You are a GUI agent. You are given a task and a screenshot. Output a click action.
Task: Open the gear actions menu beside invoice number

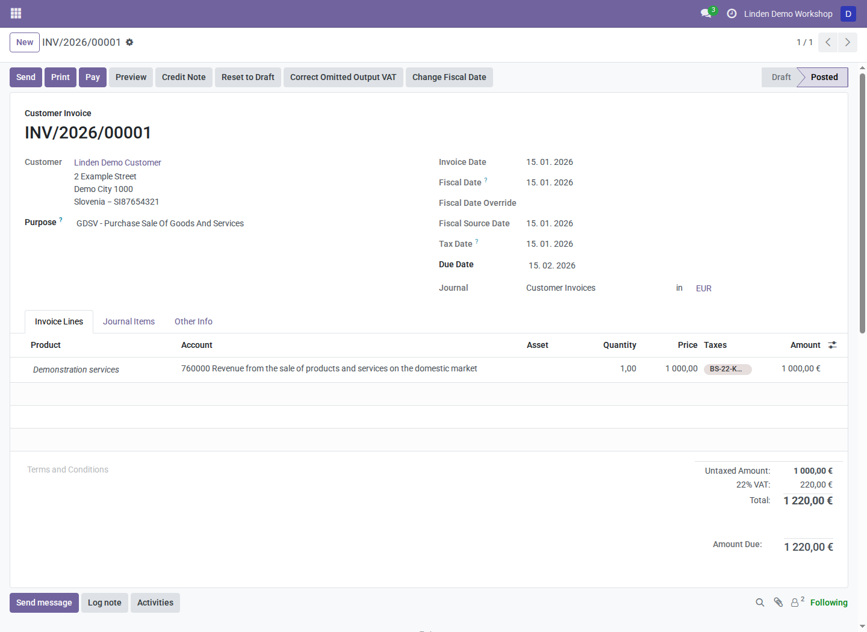click(x=129, y=42)
